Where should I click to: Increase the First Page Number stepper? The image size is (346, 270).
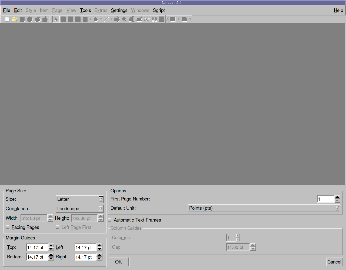(337, 197)
